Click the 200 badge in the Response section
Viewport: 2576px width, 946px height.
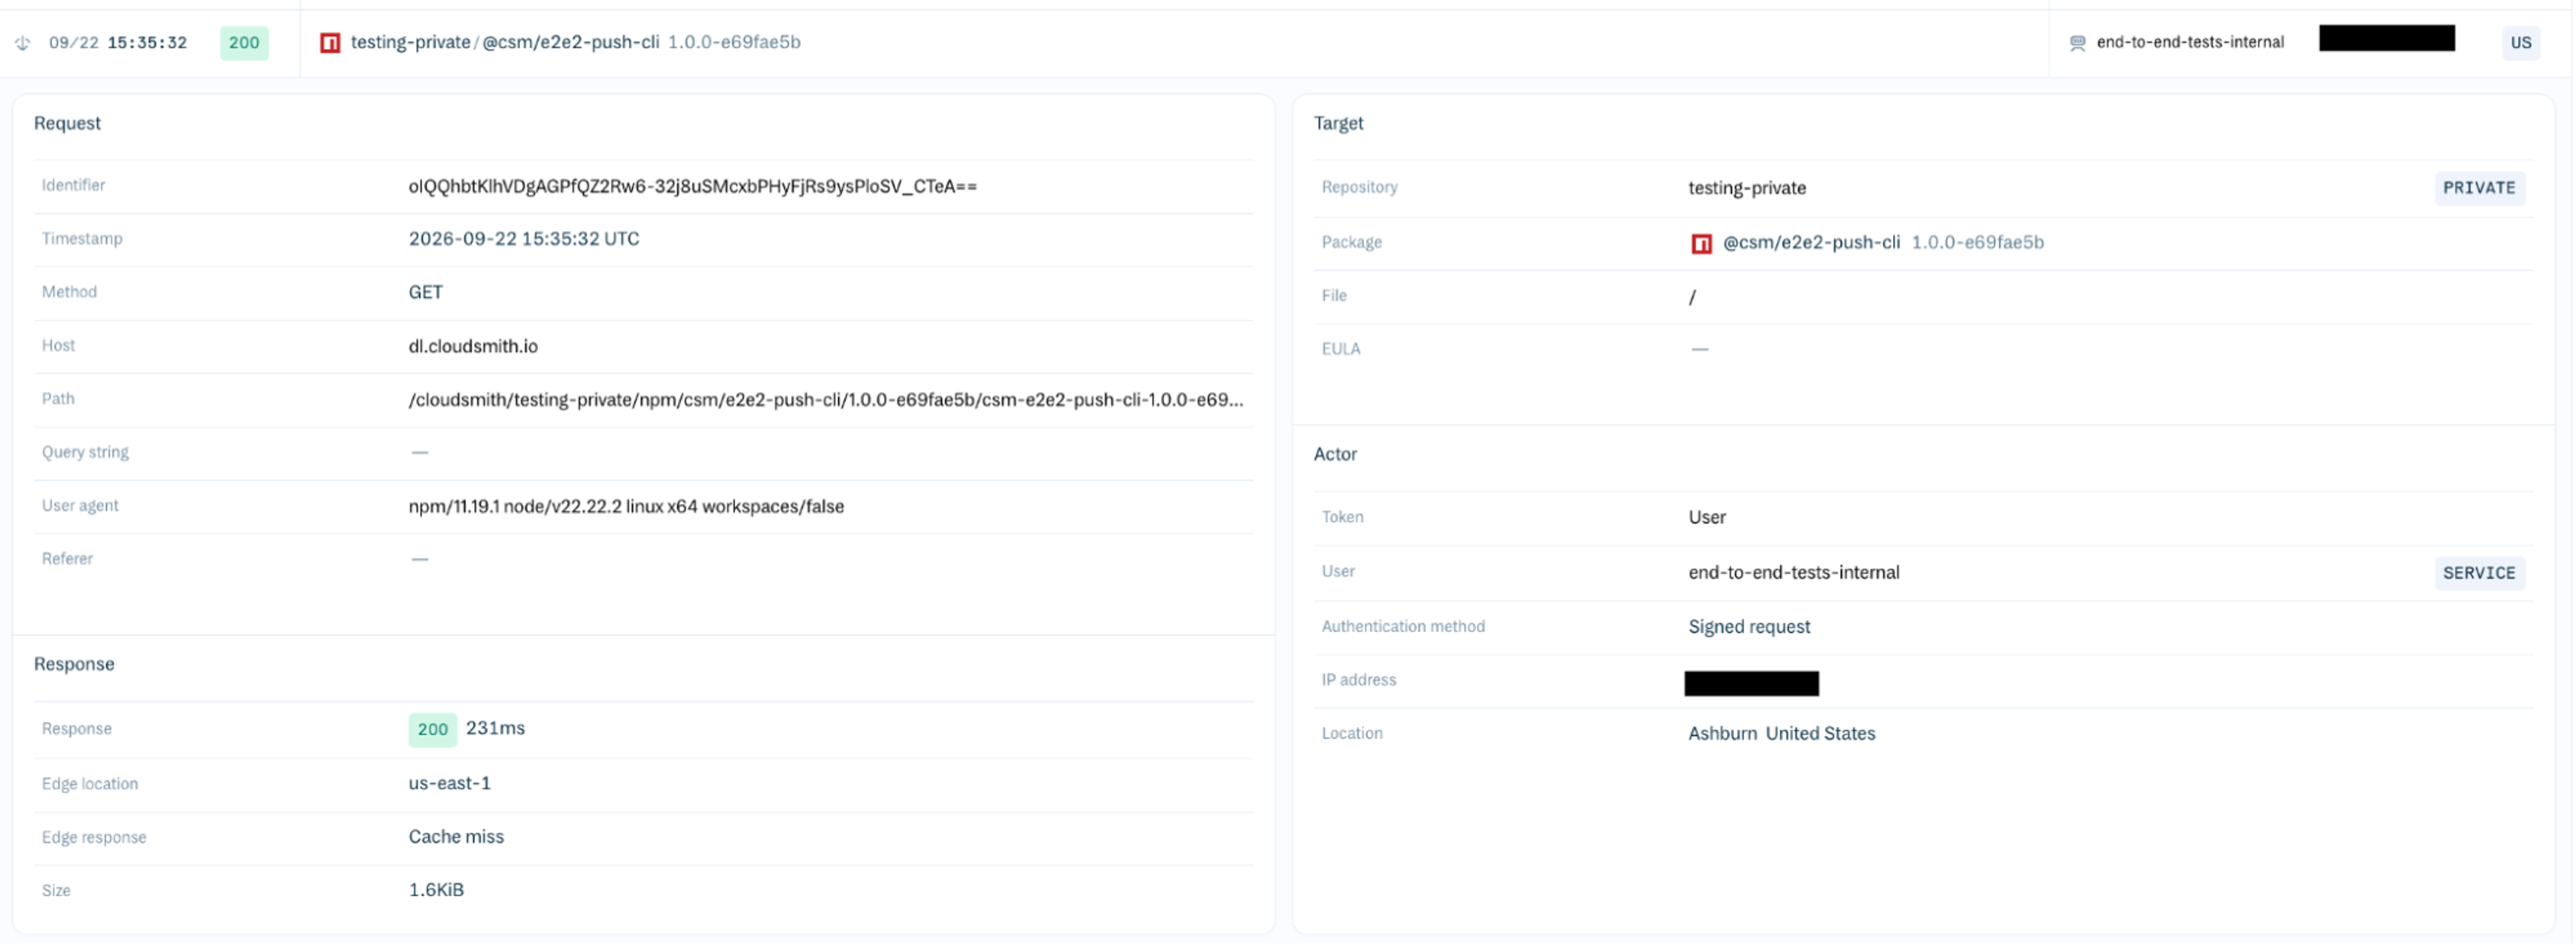point(432,730)
